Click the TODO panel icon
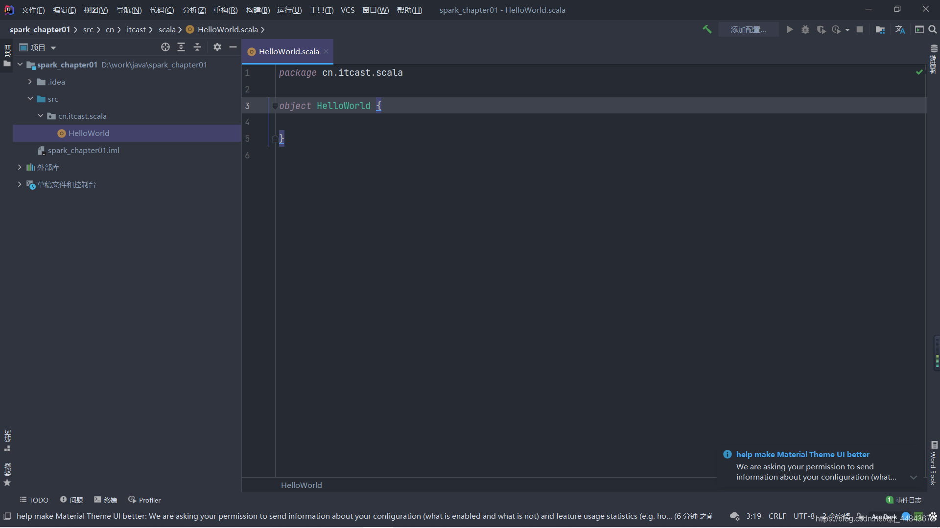Screen dimensions: 940x528 34,500
